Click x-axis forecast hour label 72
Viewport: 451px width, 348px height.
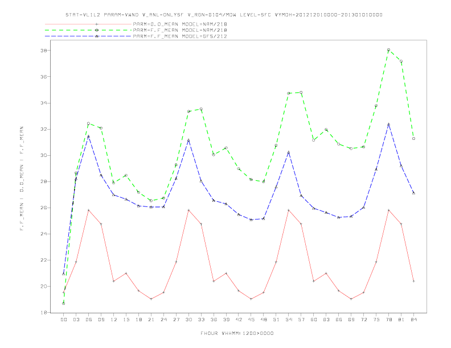click(x=363, y=320)
